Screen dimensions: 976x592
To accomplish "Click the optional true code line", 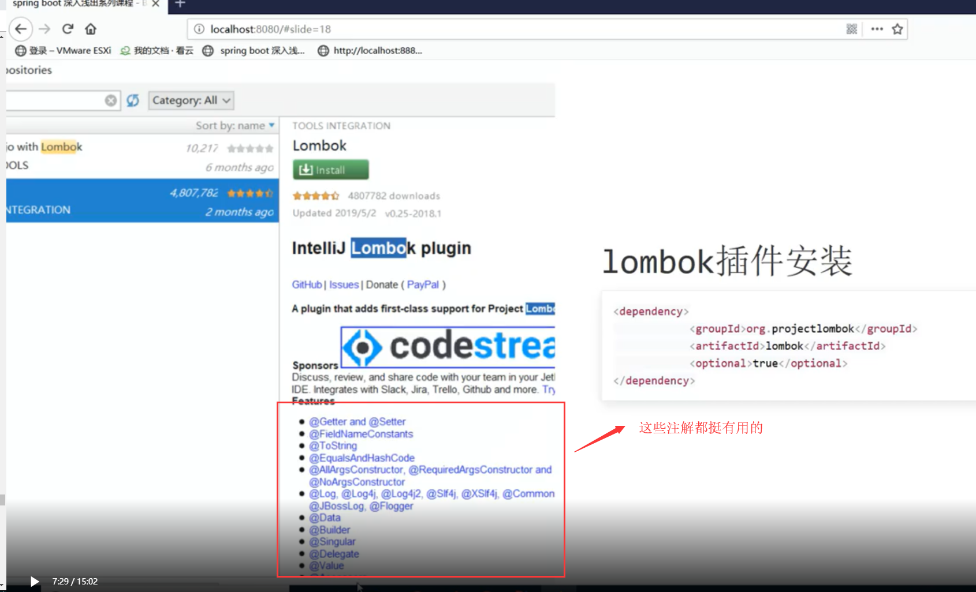I will (x=768, y=364).
